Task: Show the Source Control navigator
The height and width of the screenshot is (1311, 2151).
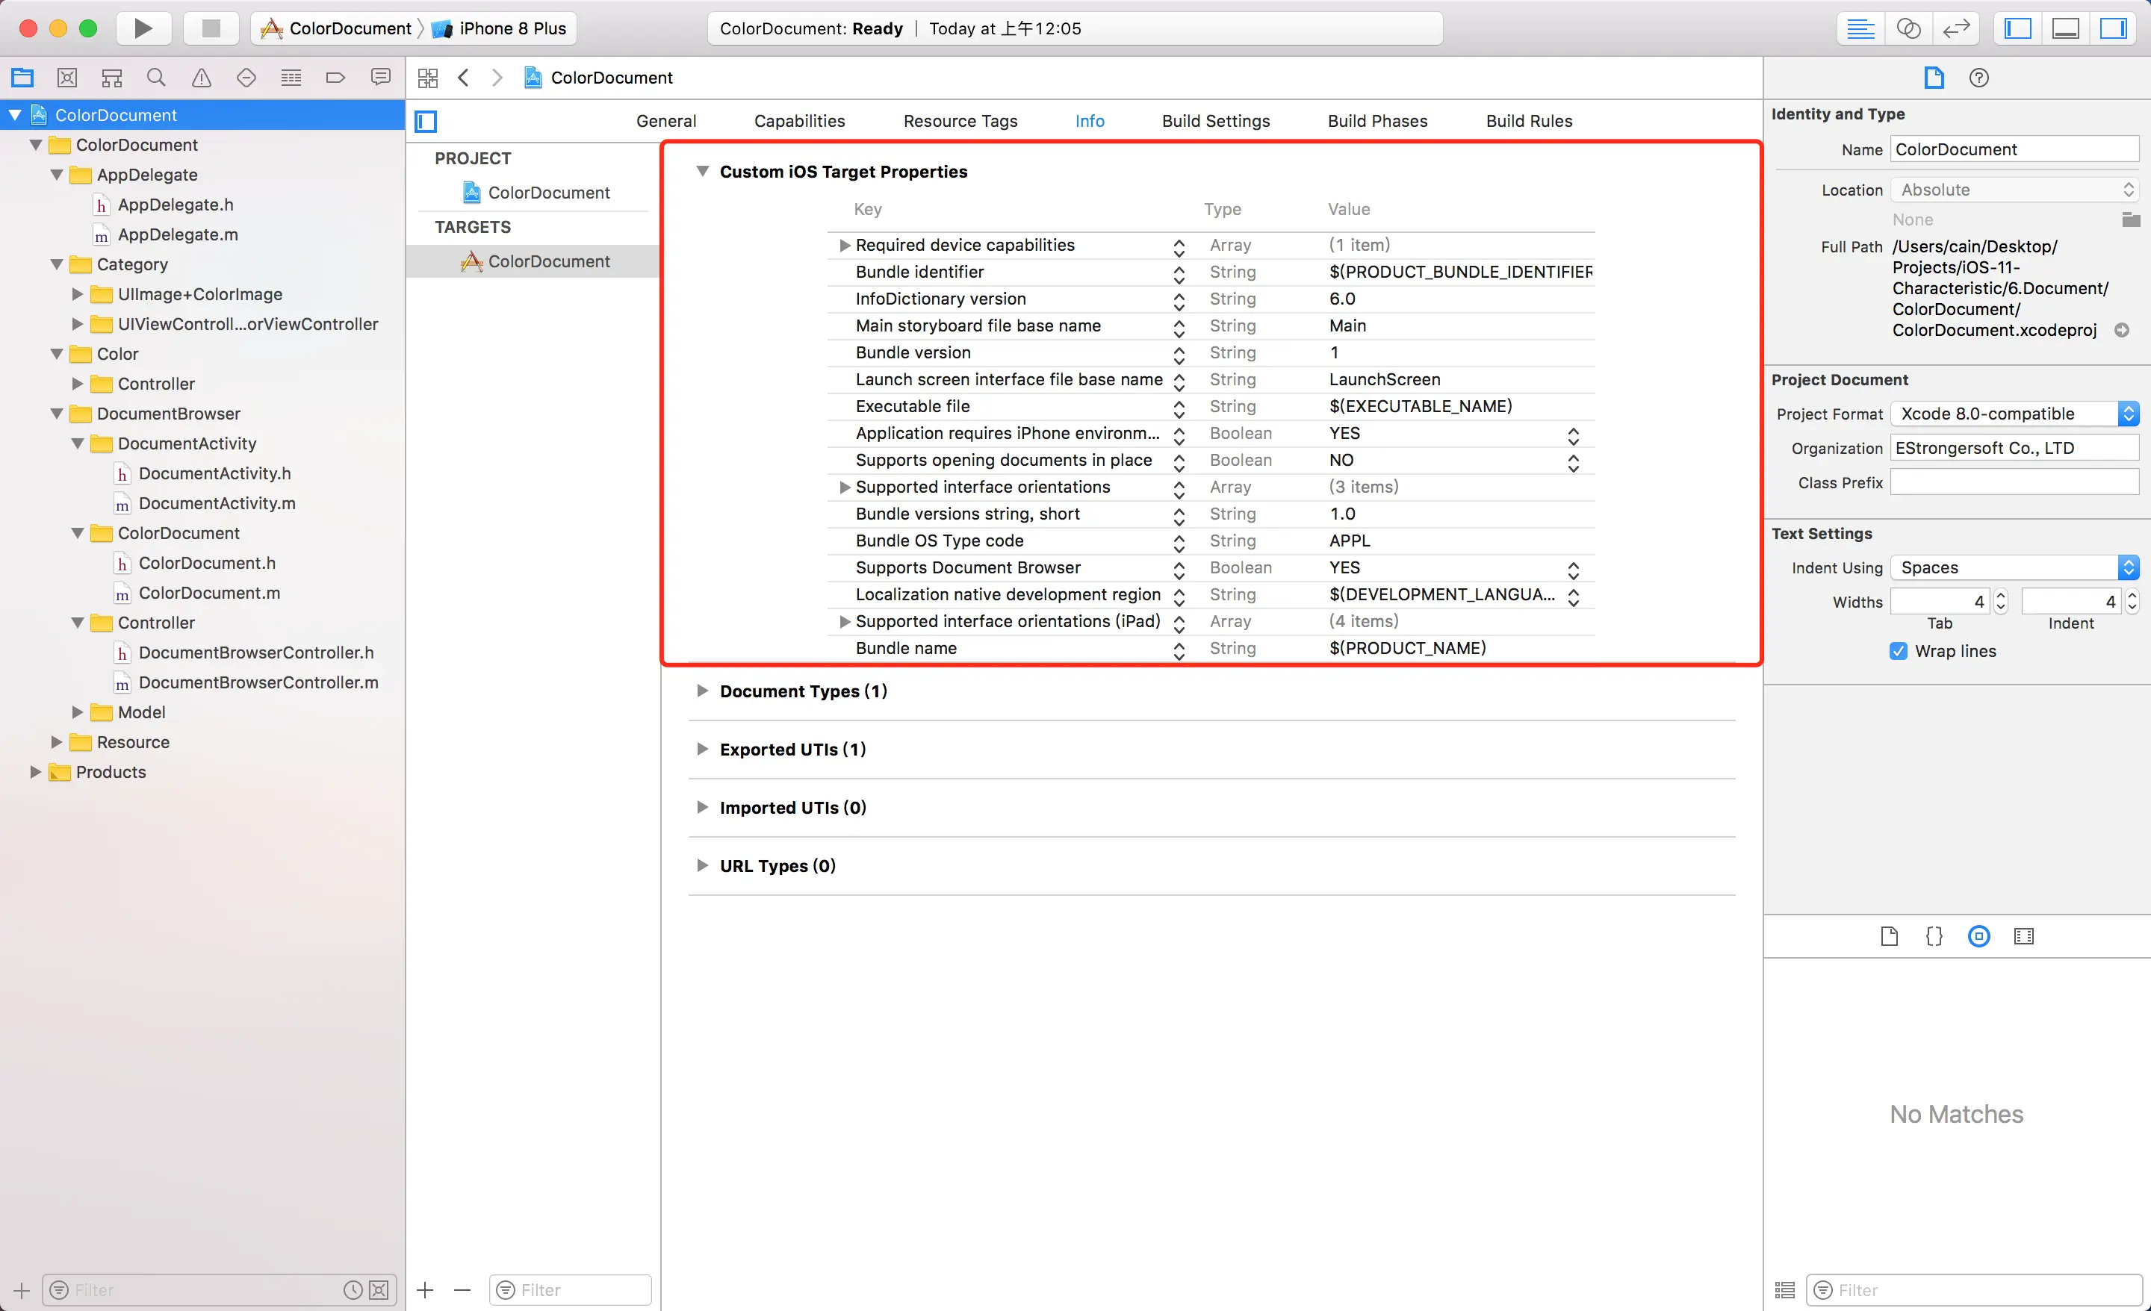Action: [67, 78]
